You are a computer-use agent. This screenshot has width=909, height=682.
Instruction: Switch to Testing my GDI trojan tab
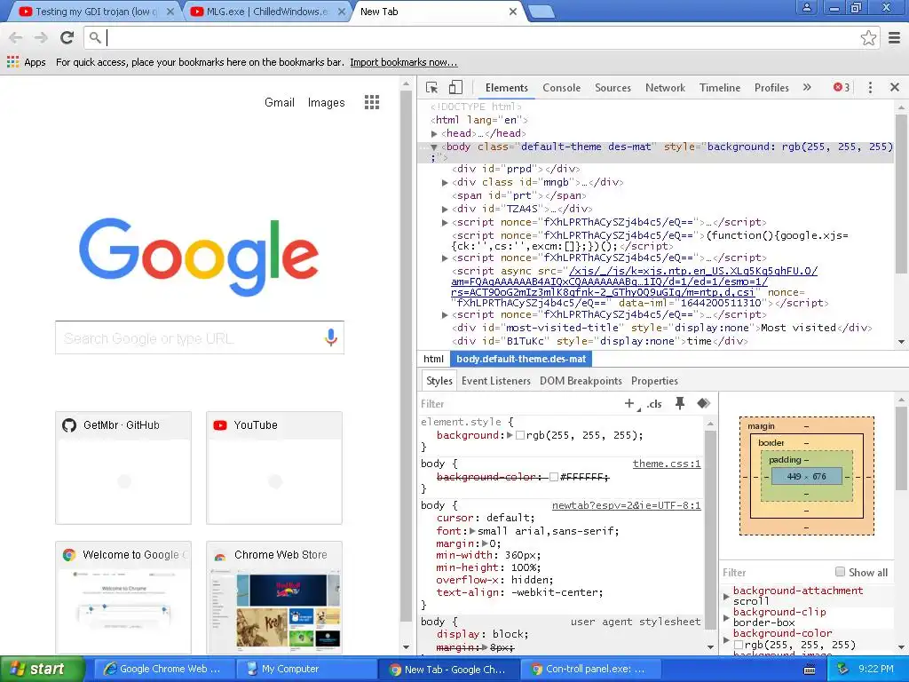pos(96,12)
